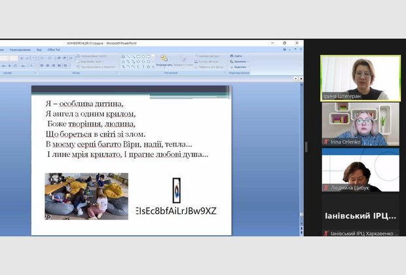Click the ElsEc8bfAiLrJBw9XZ text on slide
The width and height of the screenshot is (406, 275).
[176, 211]
